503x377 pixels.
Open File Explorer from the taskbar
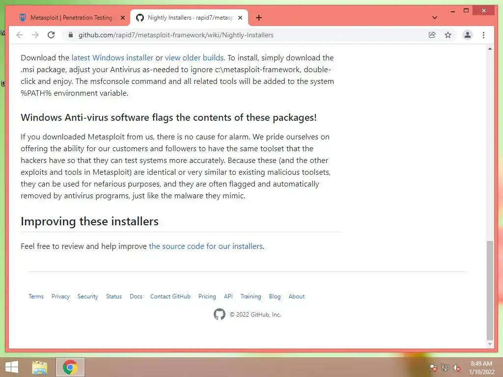pyautogui.click(x=40, y=367)
